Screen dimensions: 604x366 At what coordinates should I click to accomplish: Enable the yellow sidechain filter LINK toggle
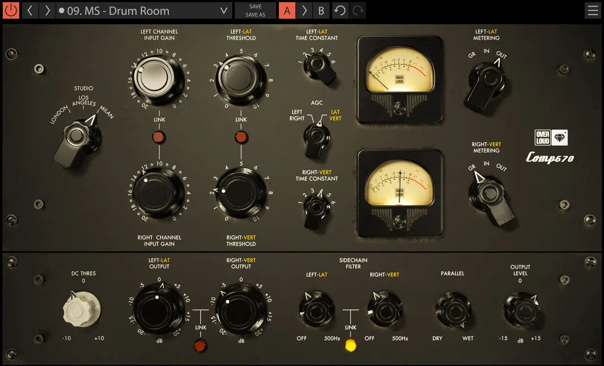[x=350, y=346]
